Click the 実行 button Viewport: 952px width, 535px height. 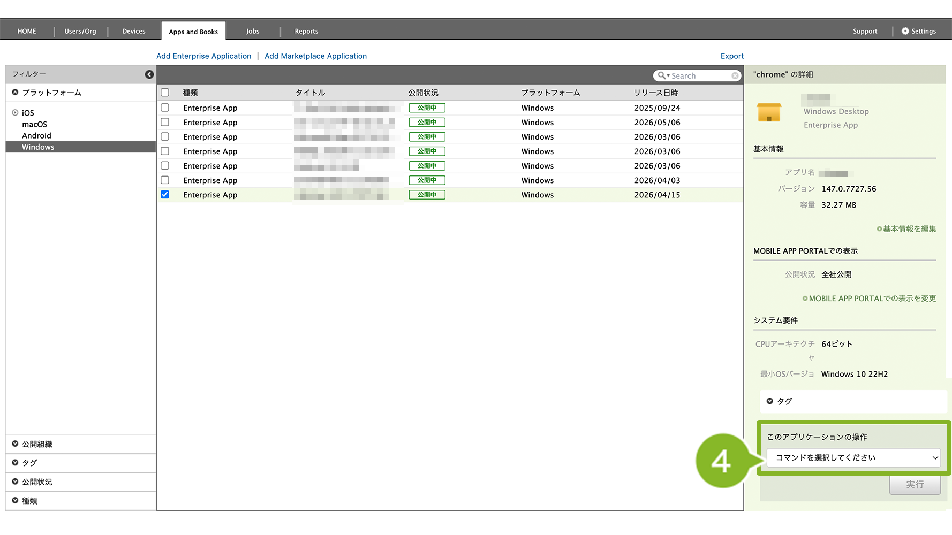[x=915, y=484]
